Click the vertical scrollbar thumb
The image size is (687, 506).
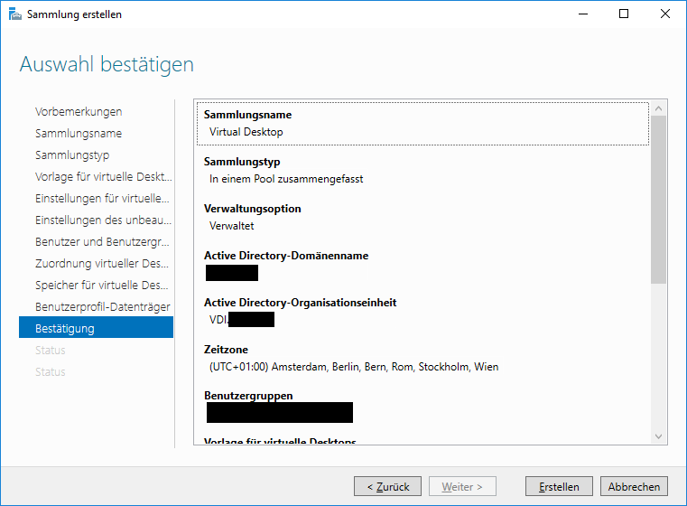658,200
